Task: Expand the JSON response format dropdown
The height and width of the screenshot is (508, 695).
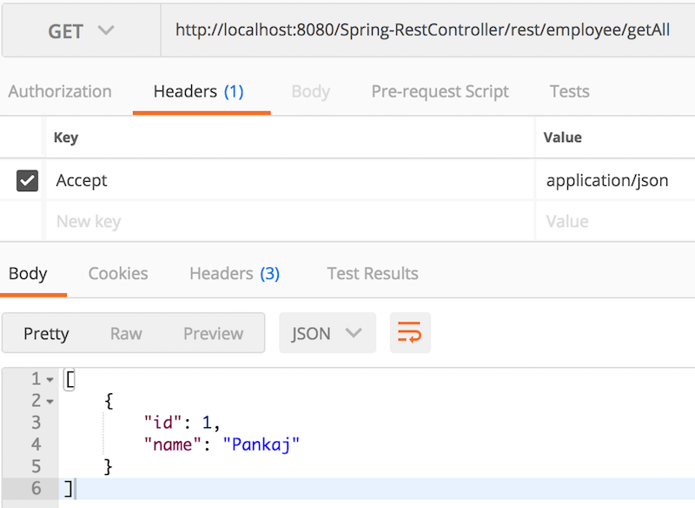Action: click(328, 332)
